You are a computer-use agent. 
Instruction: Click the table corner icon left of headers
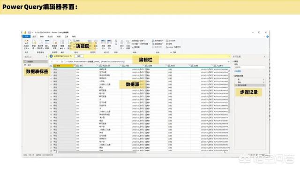[x=51, y=66]
